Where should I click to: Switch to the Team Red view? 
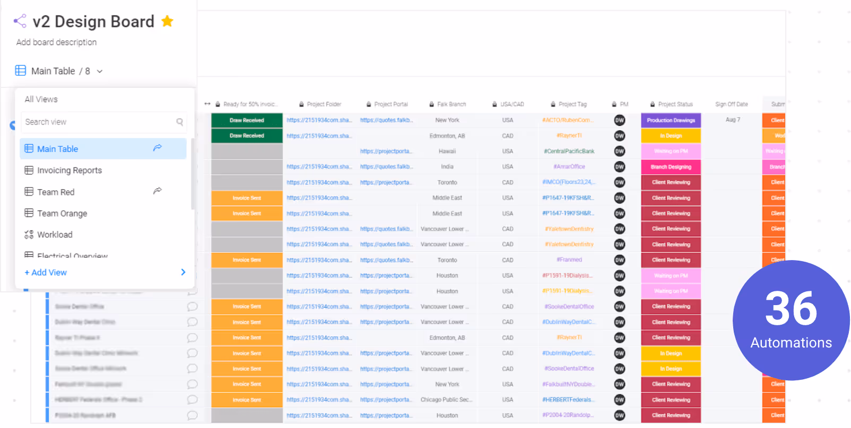[56, 192]
